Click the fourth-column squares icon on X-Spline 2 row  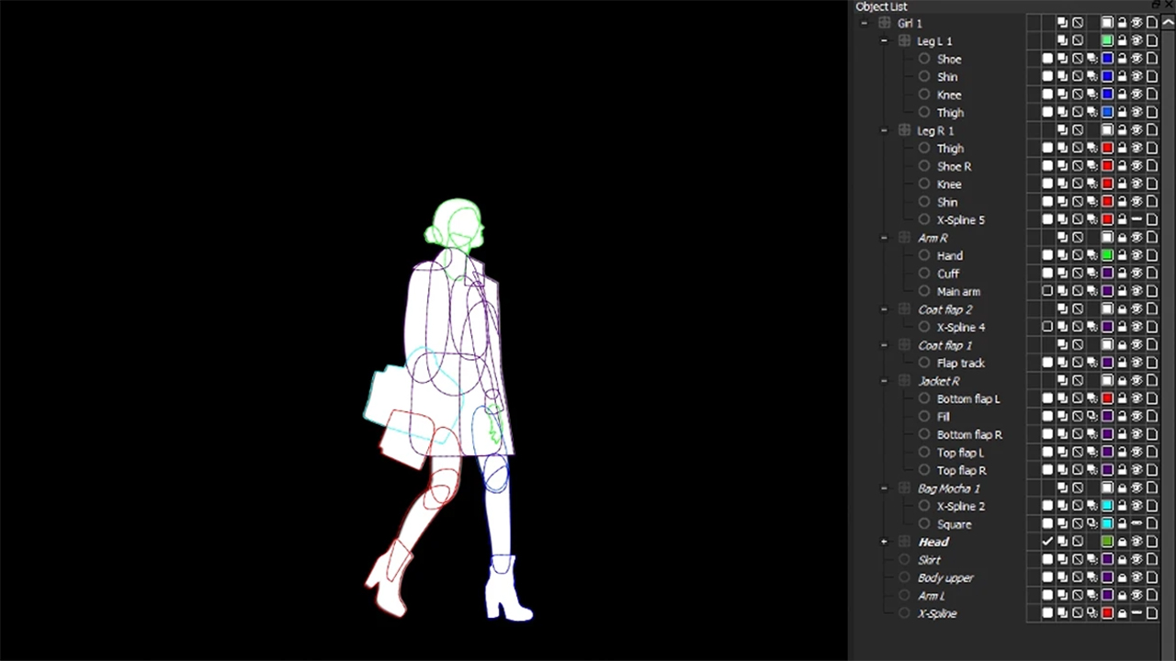click(x=1092, y=506)
